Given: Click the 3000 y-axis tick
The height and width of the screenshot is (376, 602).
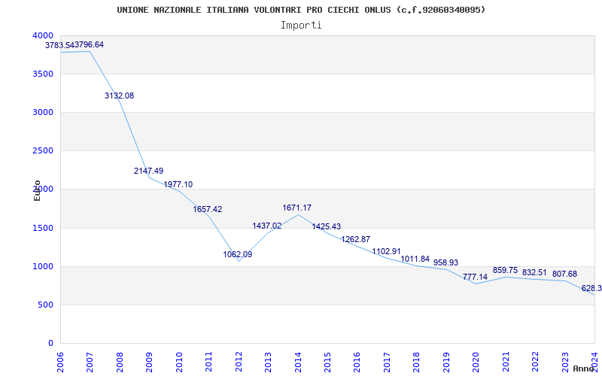Looking at the screenshot, I should (x=43, y=112).
